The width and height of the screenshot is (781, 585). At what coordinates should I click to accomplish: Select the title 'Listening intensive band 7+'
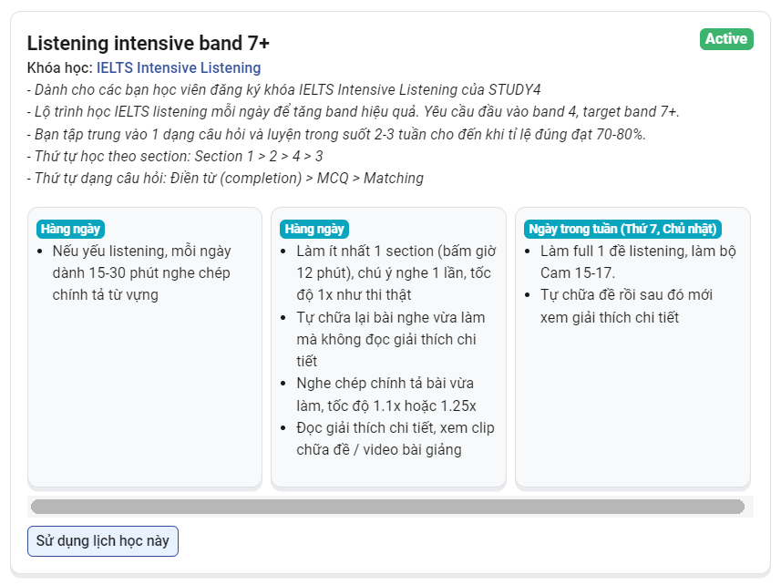[148, 43]
